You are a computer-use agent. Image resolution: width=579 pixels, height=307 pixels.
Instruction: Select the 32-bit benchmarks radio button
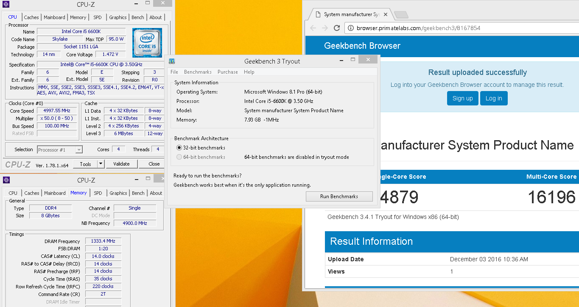click(179, 148)
